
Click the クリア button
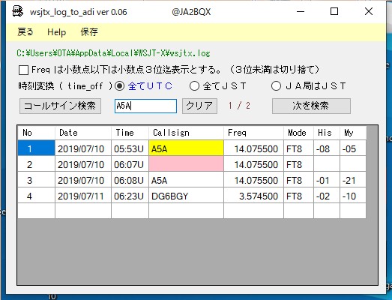(x=199, y=106)
